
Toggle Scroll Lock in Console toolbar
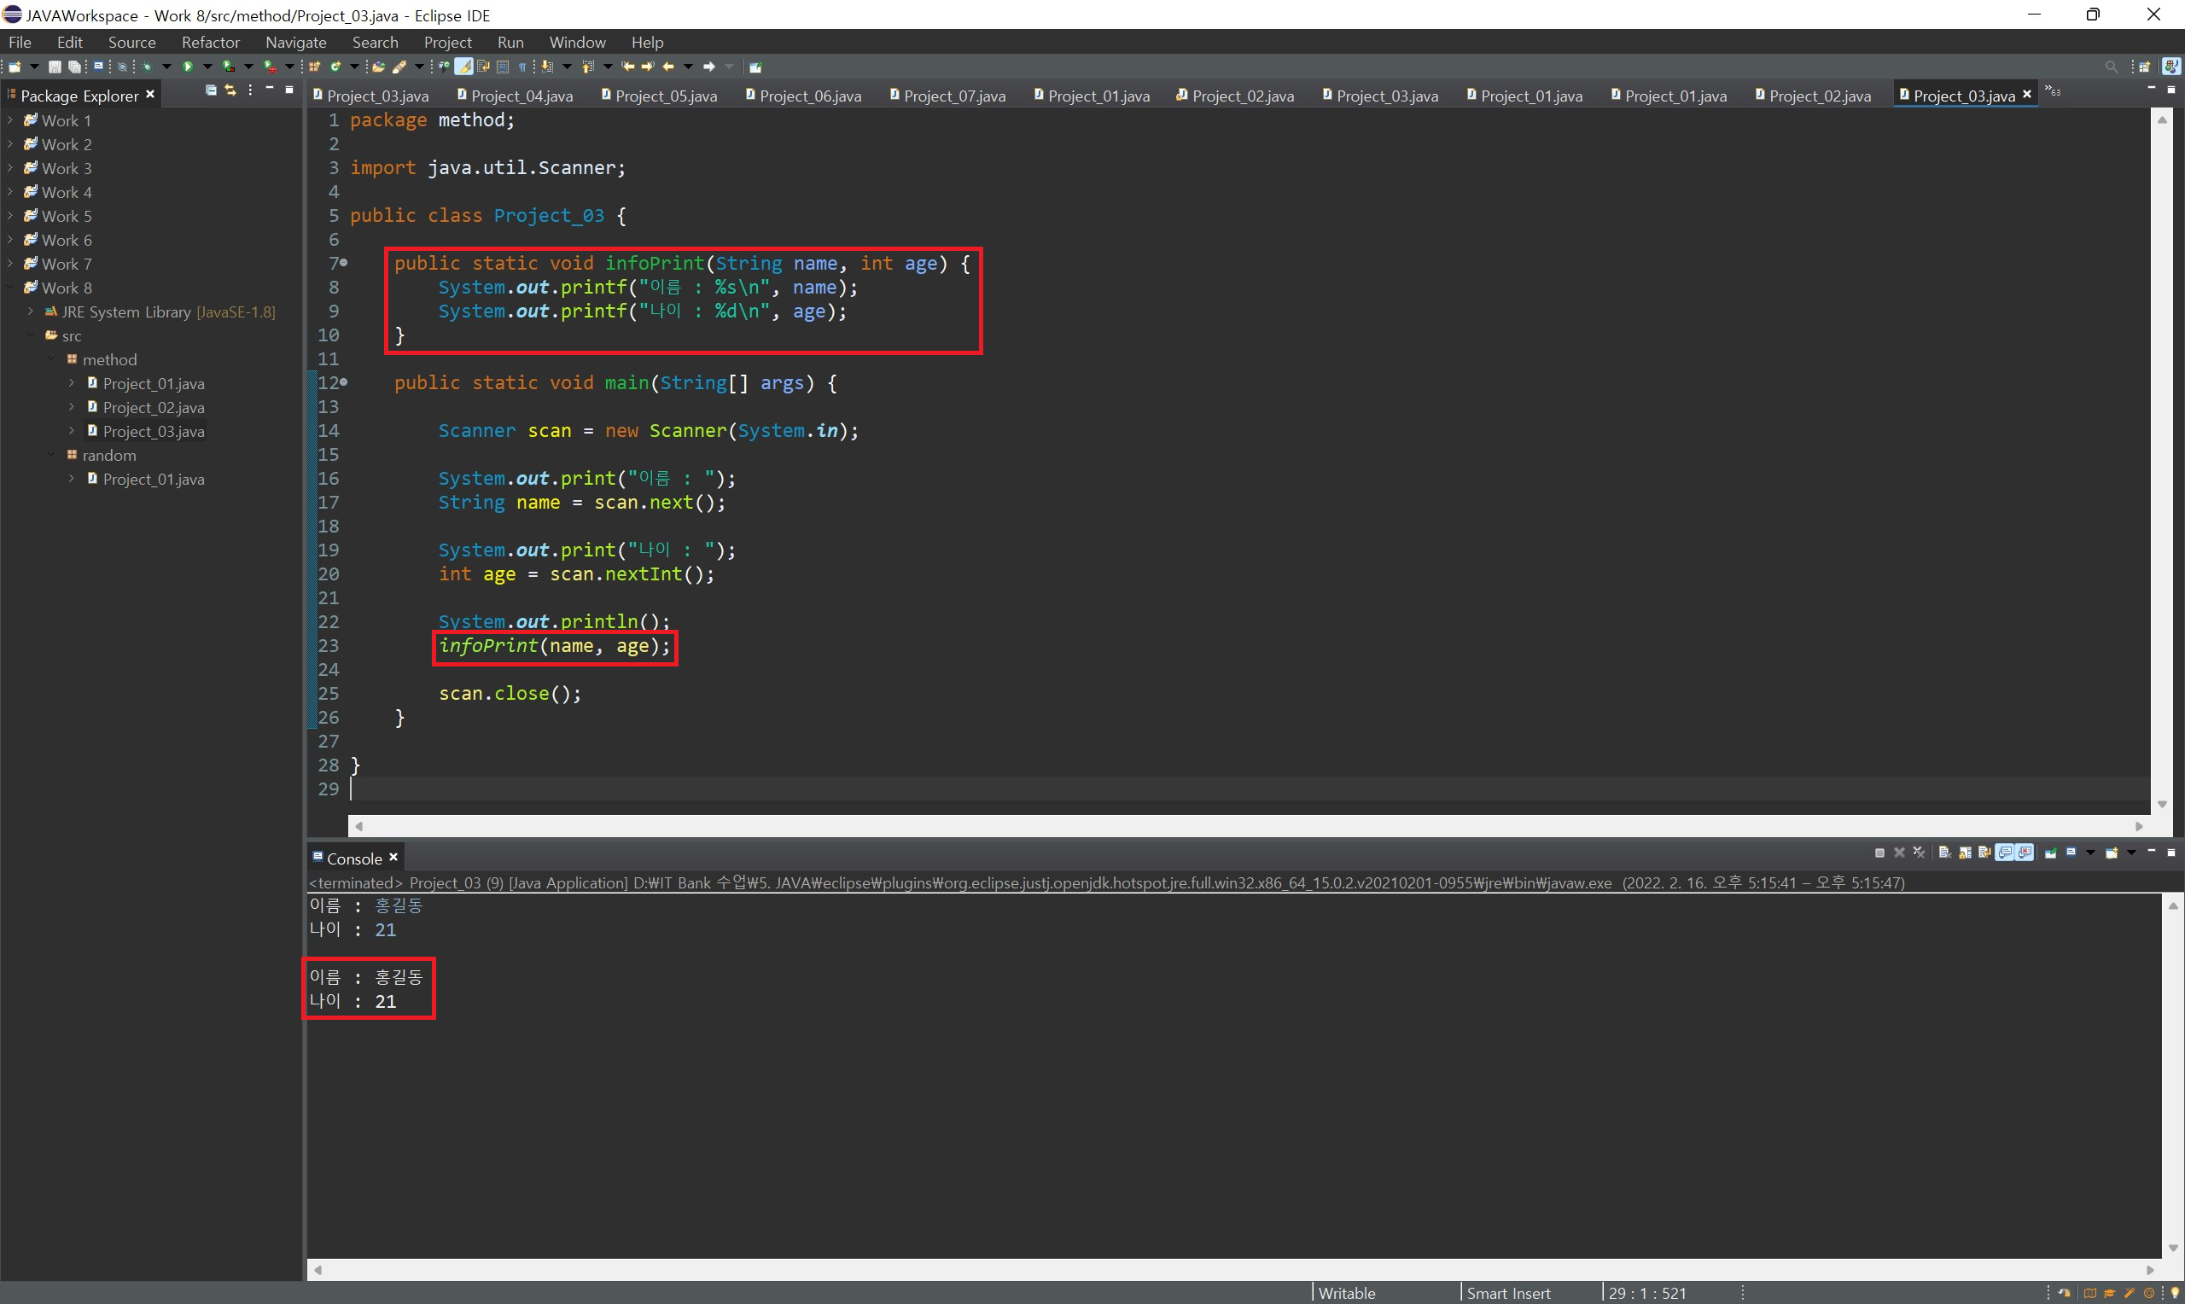(1966, 853)
